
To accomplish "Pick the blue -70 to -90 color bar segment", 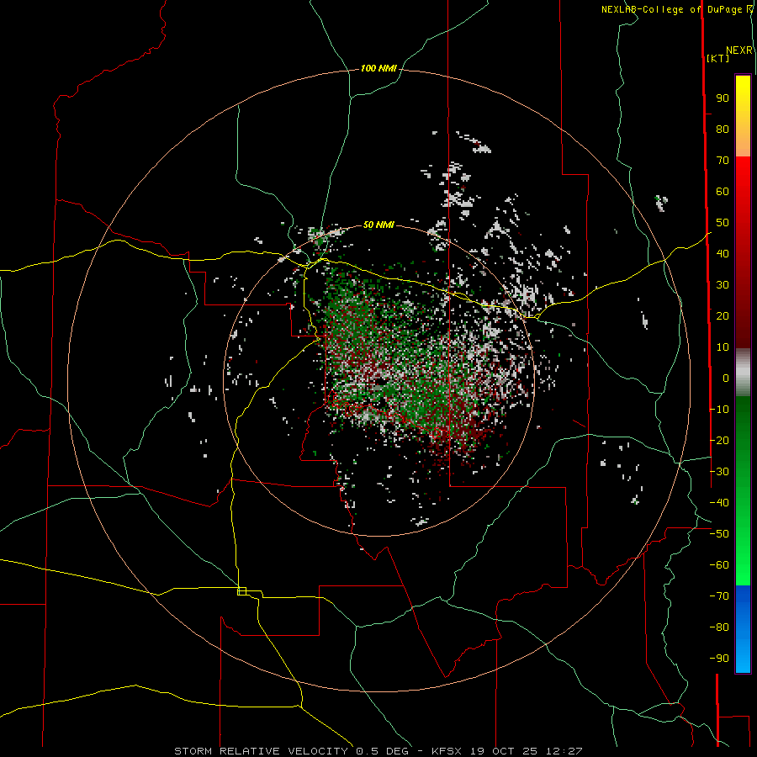I will click(743, 629).
